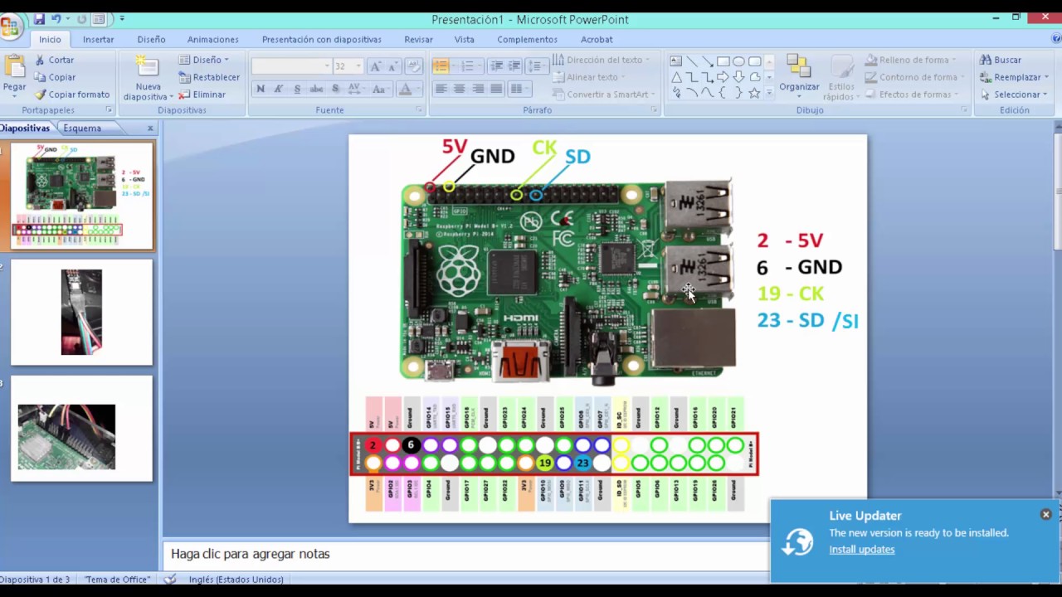Click the Buscar binoculars button
The height and width of the screenshot is (597, 1062).
[x=1001, y=60]
